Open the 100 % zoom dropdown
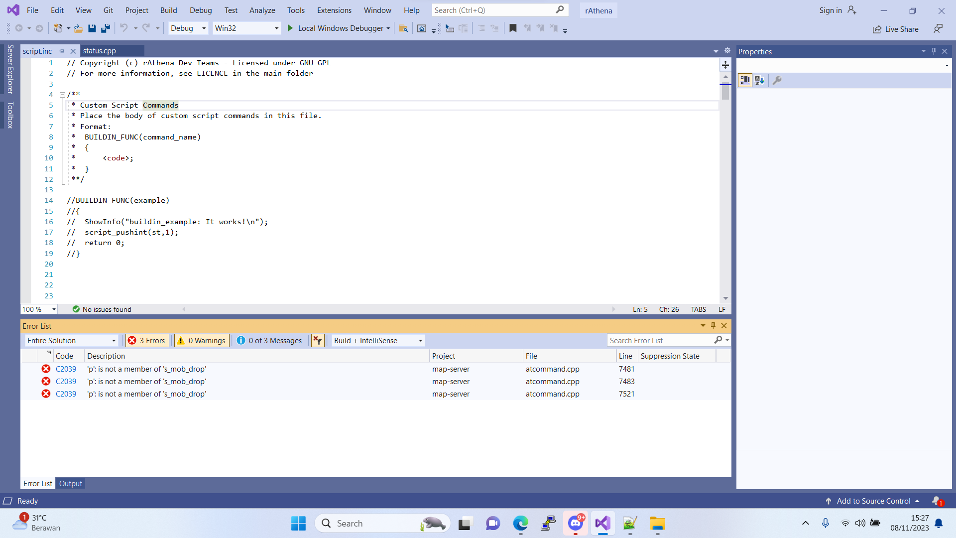 [x=39, y=309]
